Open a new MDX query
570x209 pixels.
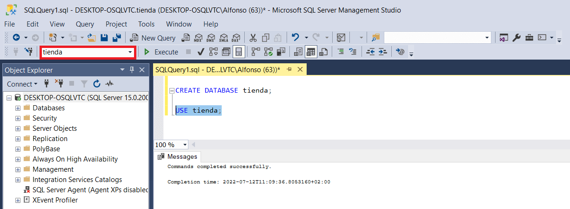point(198,38)
